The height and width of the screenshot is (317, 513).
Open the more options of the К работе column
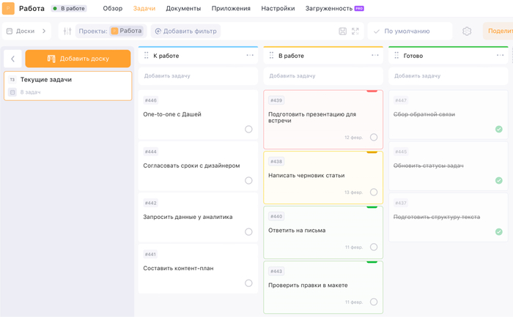click(250, 56)
